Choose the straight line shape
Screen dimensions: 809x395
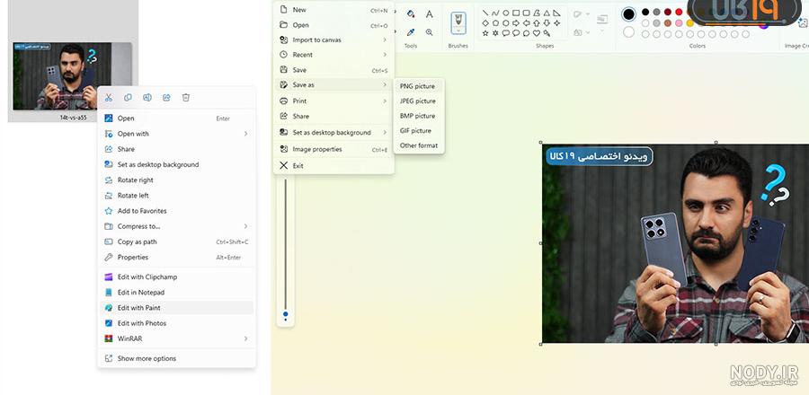coord(485,13)
